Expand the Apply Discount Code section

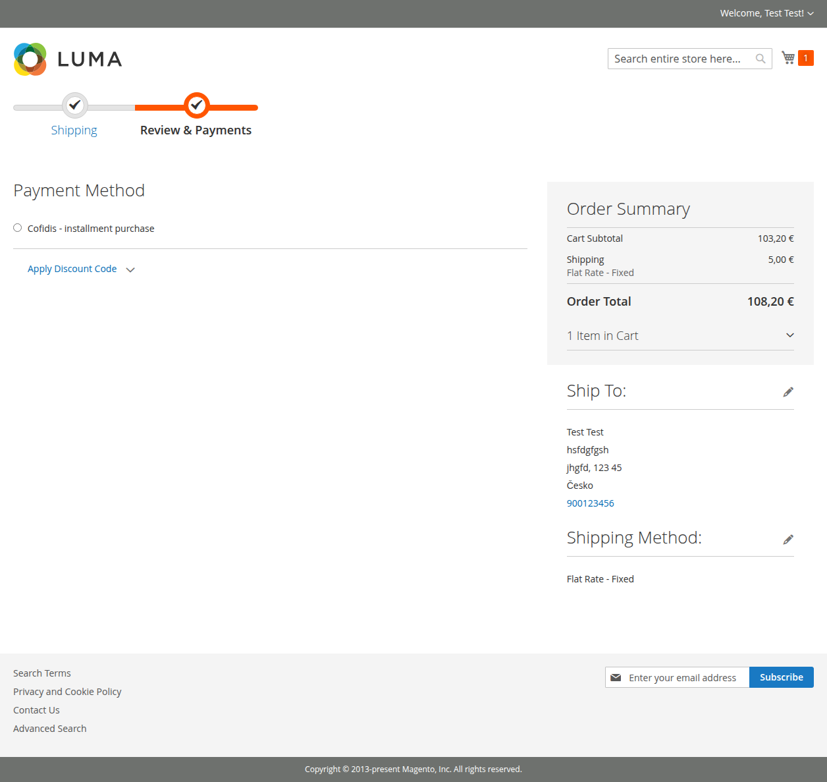(72, 269)
